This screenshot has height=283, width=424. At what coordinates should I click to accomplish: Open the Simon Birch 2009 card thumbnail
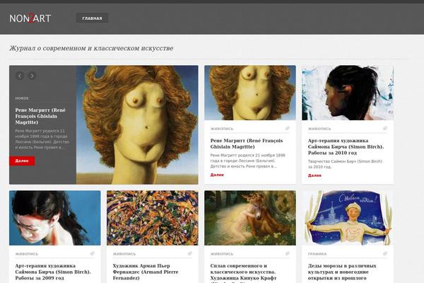click(55, 218)
